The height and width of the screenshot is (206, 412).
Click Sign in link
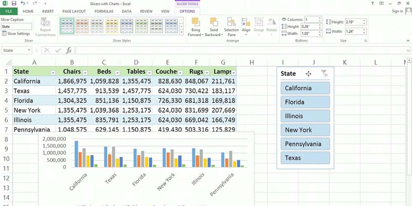pyautogui.click(x=397, y=11)
